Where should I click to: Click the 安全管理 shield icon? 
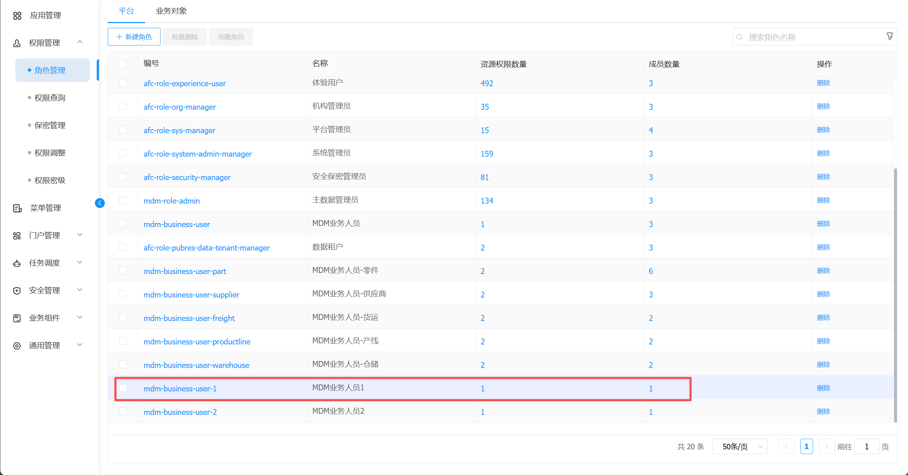coord(17,291)
